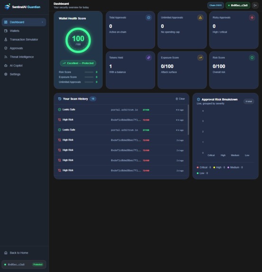Image resolution: width=262 pixels, height=272 pixels.
Task: Click the Exposure Score progress bar
Action: pos(89,77)
